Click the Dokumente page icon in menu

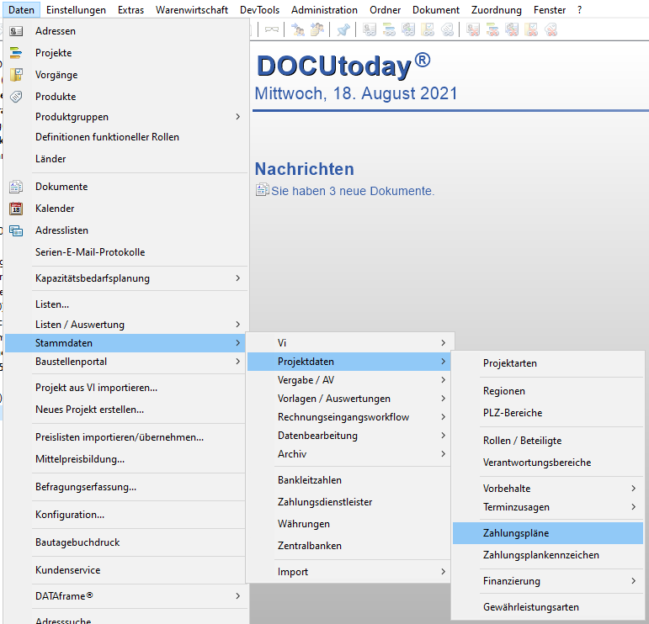pyautogui.click(x=16, y=187)
